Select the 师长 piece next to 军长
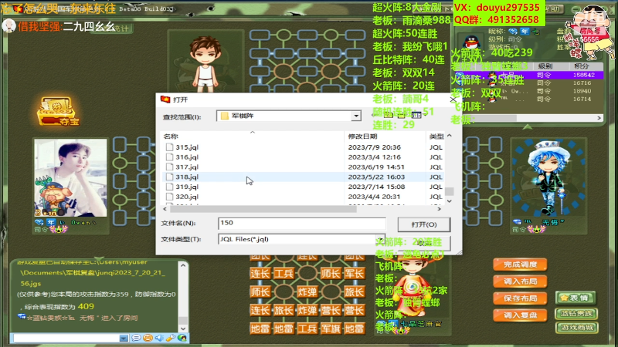This screenshot has width=618, height=347. [x=331, y=274]
